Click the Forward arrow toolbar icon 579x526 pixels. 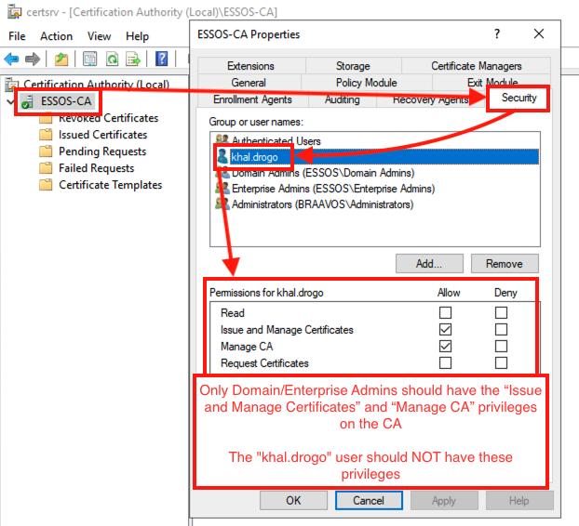coord(34,59)
